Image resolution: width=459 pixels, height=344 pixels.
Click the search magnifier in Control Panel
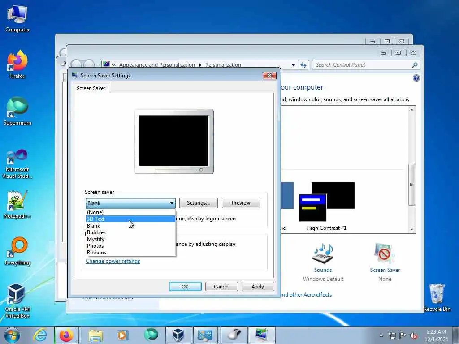pyautogui.click(x=415, y=65)
